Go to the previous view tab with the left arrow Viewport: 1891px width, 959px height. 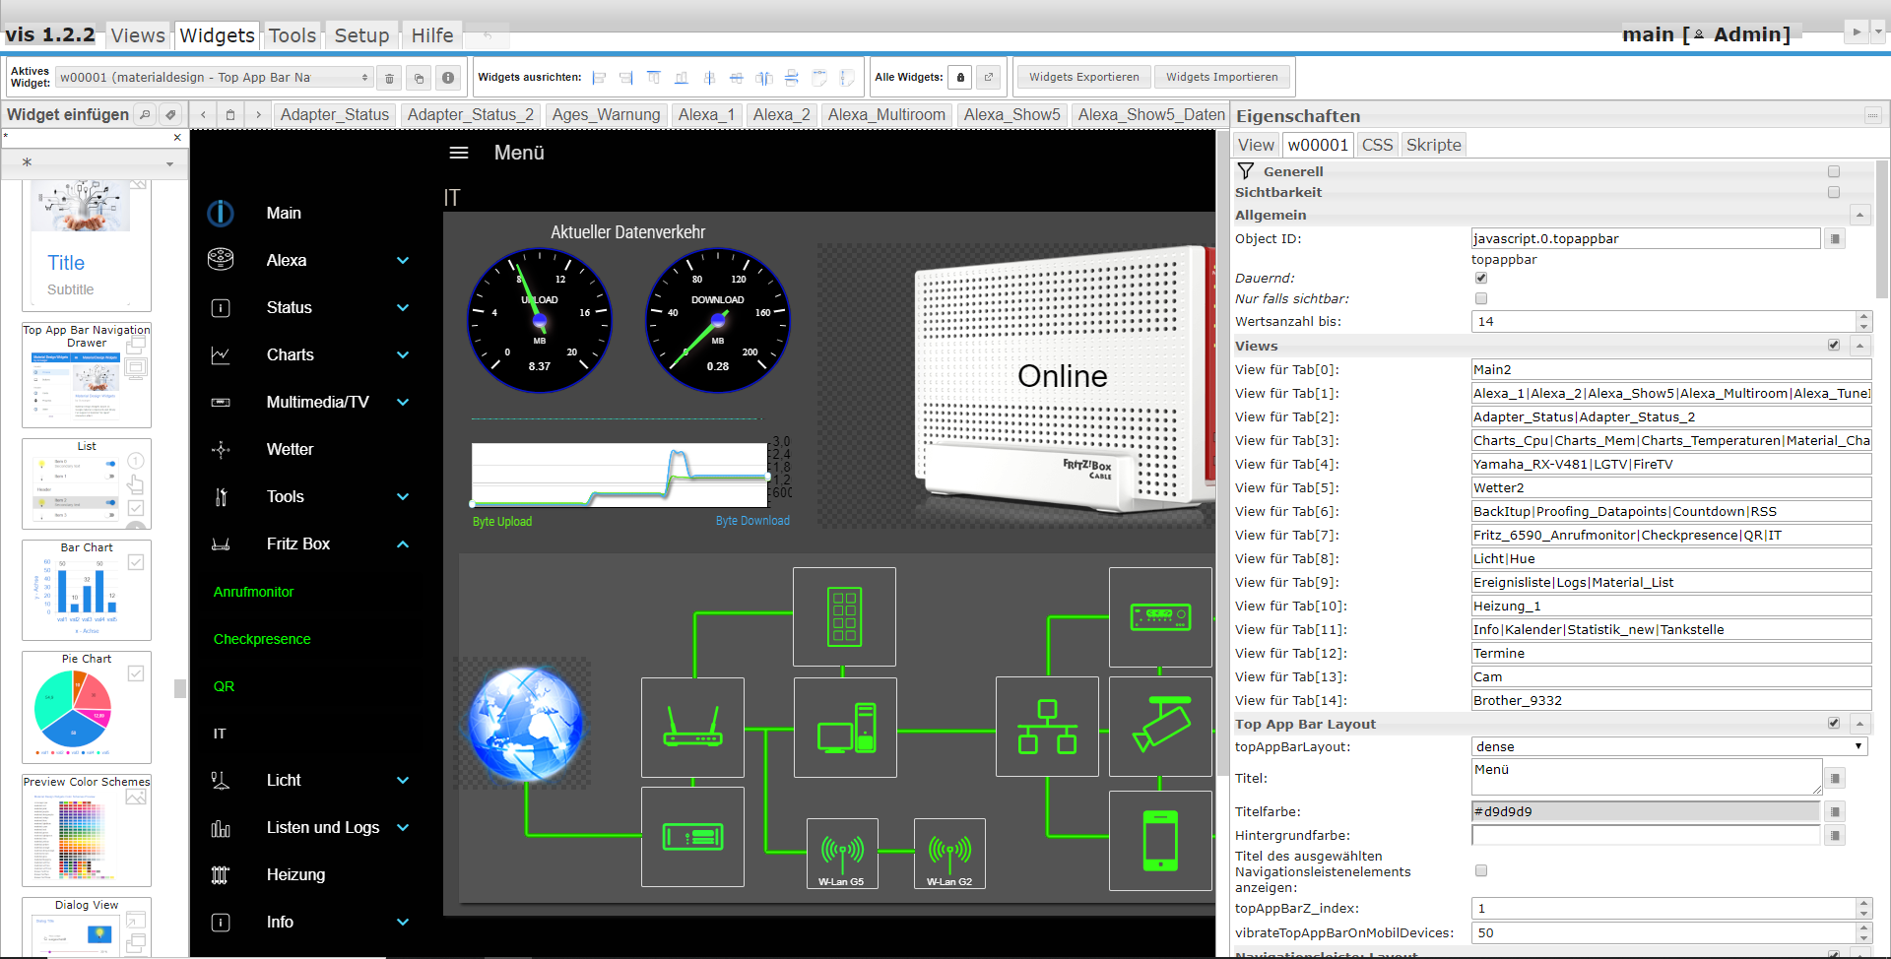point(204,114)
